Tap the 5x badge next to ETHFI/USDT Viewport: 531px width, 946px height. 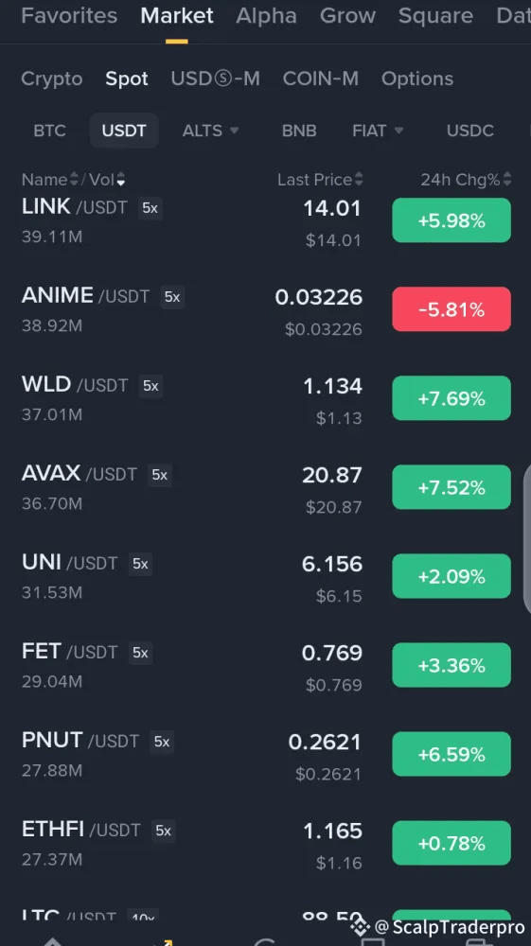[x=164, y=831]
